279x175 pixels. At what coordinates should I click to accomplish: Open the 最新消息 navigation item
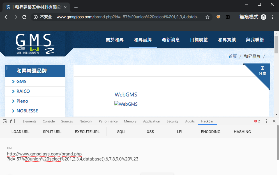point(171,40)
